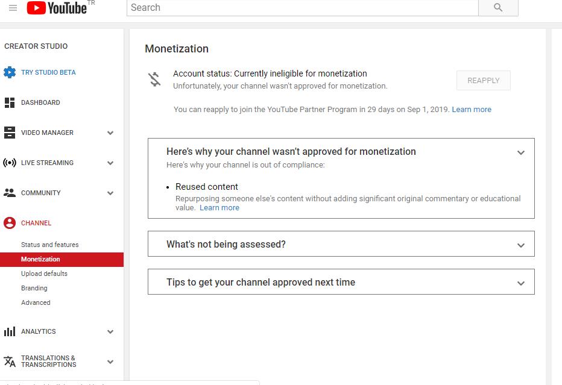Image resolution: width=562 pixels, height=385 pixels.
Task: Click the search magnifier button
Action: coord(498,7)
